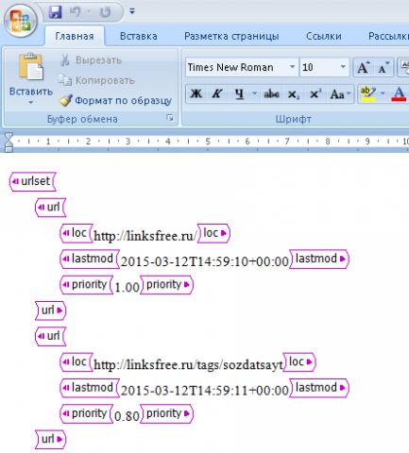Expand the Вставить paste options arrow
The width and height of the screenshot is (409, 453).
pyautogui.click(x=31, y=103)
